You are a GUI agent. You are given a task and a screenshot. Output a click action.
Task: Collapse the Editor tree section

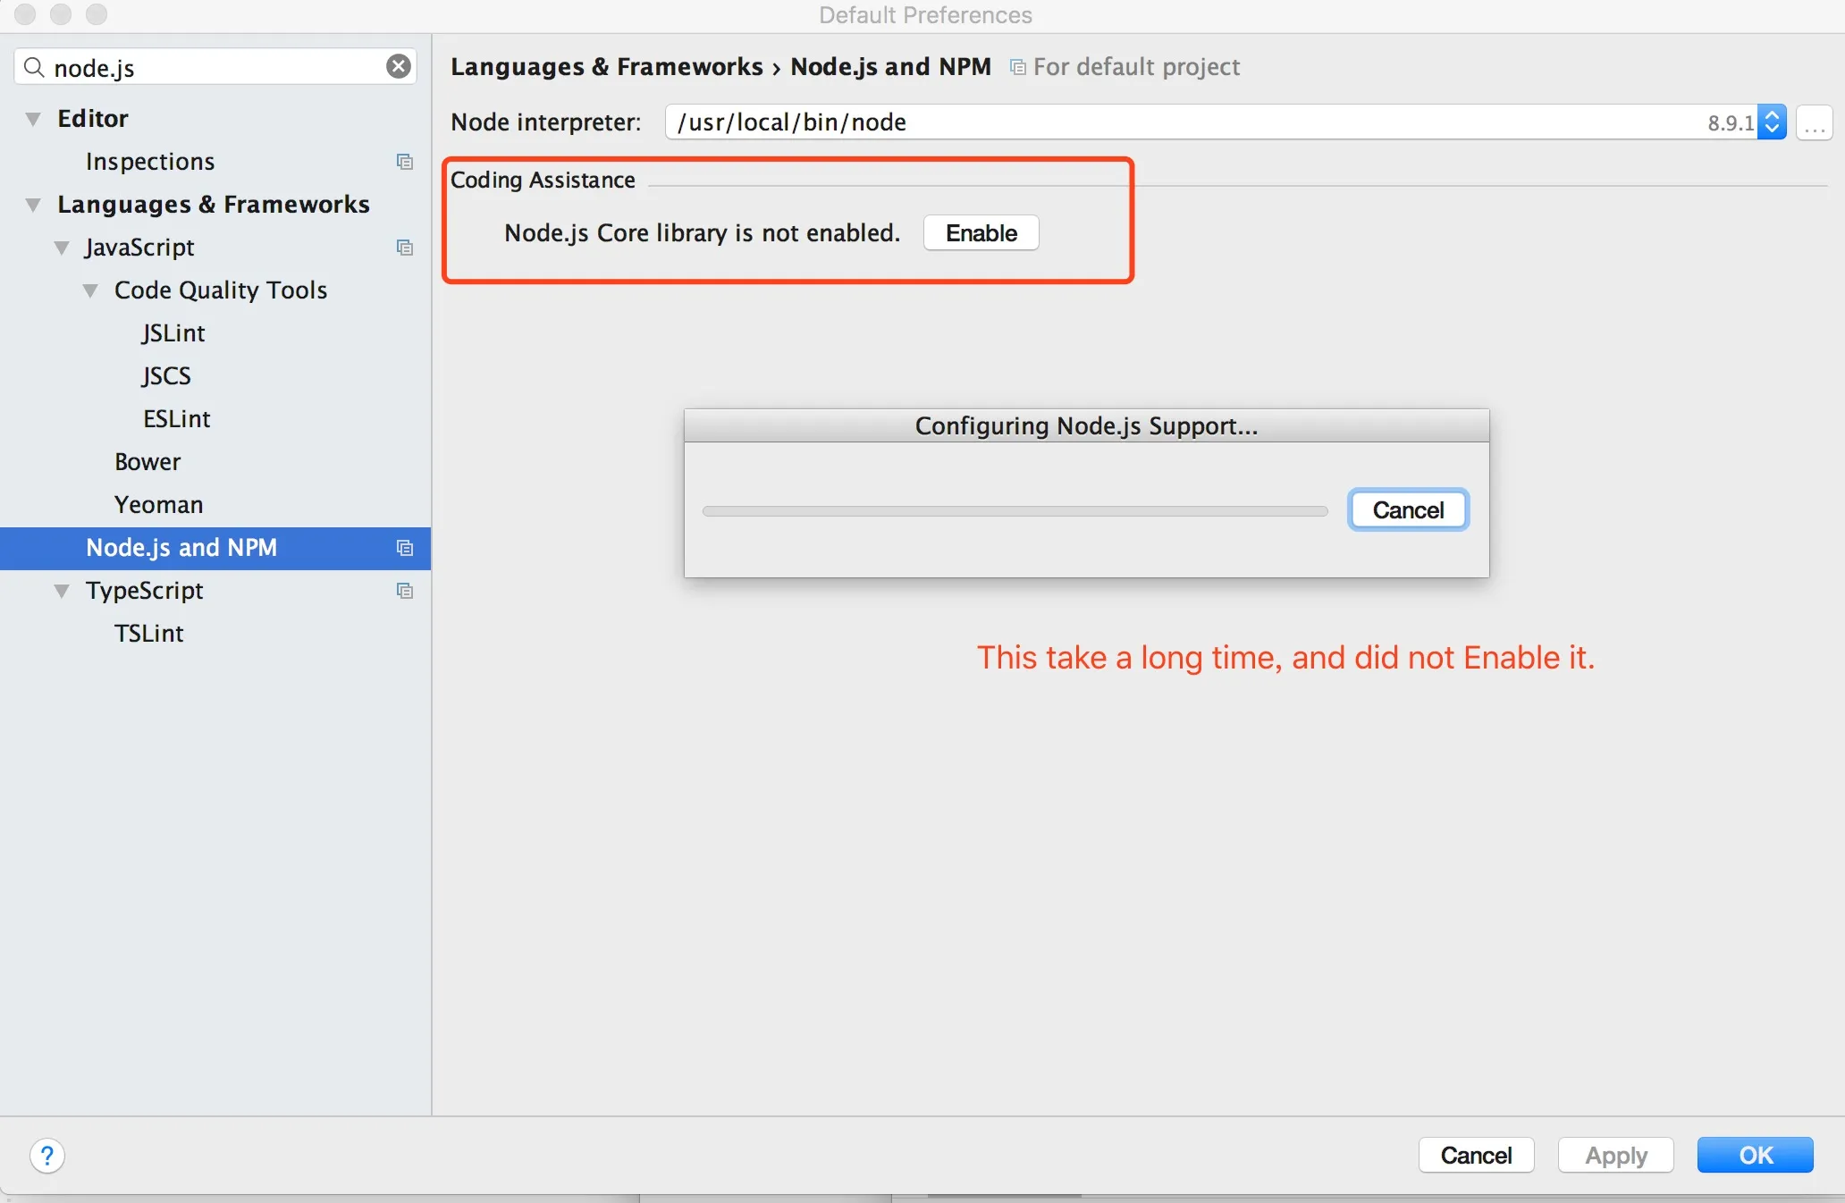point(33,119)
